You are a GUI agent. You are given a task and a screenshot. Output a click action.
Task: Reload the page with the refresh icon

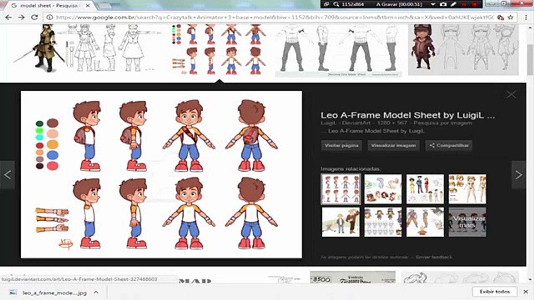34,17
